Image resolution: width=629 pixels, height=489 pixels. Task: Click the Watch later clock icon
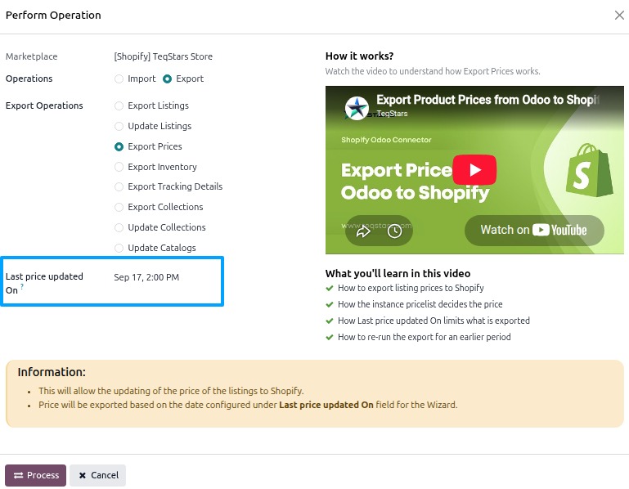point(395,231)
